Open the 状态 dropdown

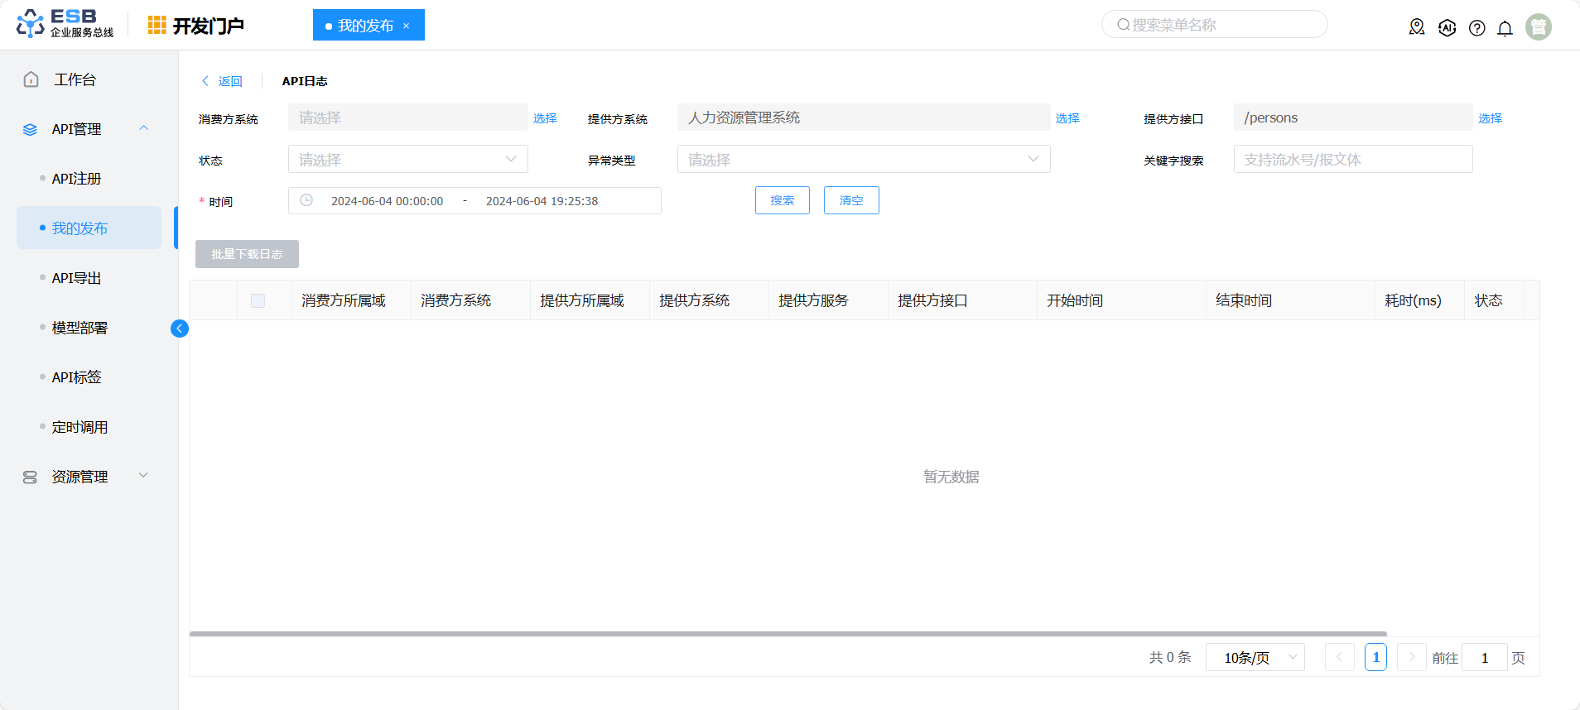point(407,159)
